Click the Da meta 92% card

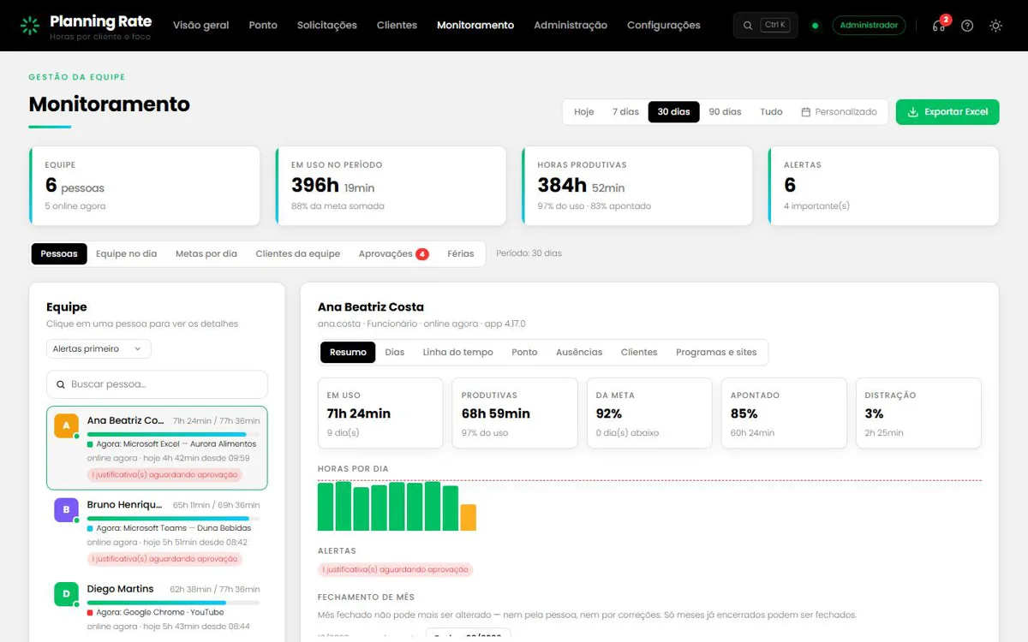(x=649, y=413)
